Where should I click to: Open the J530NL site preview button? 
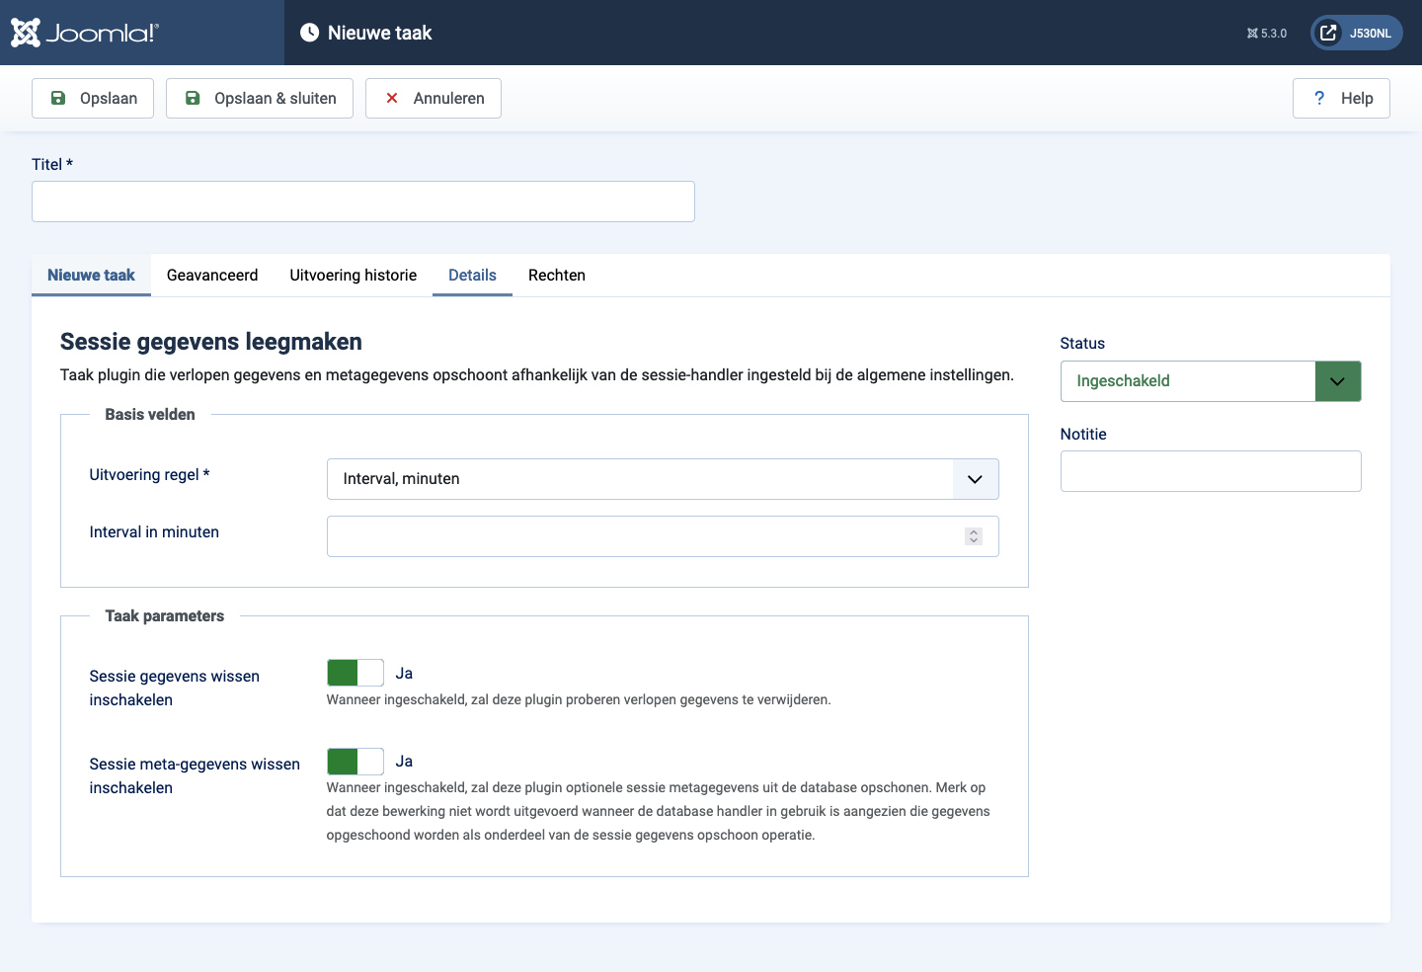(x=1357, y=33)
